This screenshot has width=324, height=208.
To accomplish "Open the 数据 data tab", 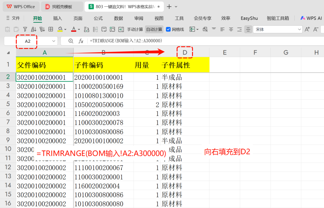I will pyautogui.click(x=118, y=18).
